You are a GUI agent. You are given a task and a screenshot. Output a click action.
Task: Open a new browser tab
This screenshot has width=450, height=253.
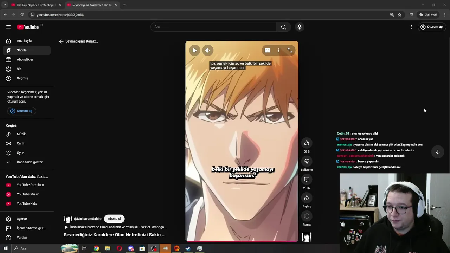click(124, 5)
